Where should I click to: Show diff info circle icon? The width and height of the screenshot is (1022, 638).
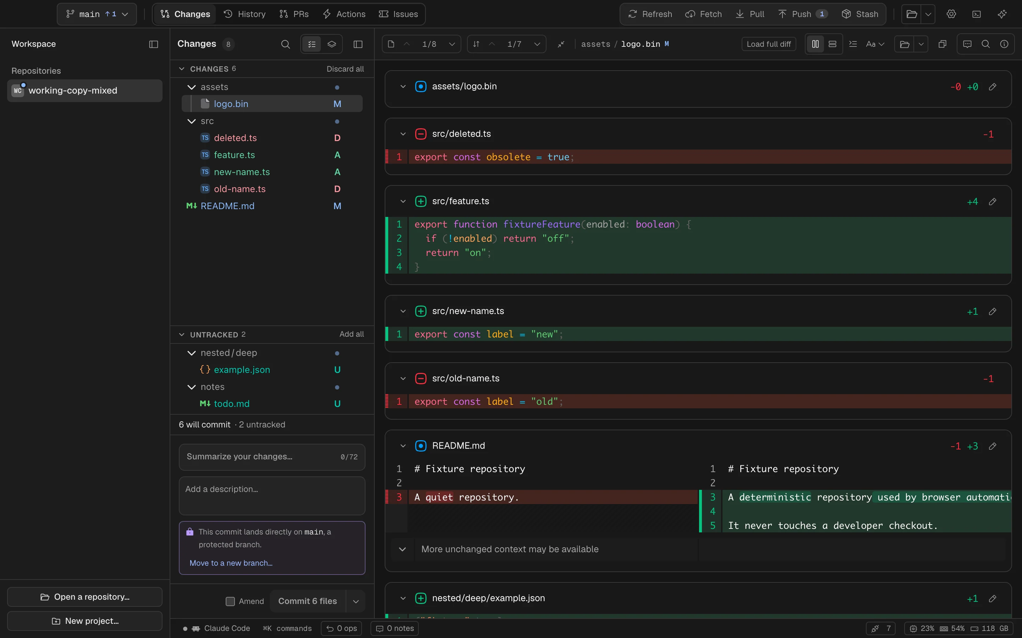pyautogui.click(x=1004, y=44)
